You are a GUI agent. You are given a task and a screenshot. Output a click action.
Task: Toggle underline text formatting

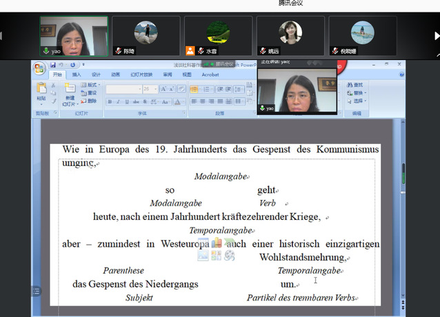click(127, 102)
